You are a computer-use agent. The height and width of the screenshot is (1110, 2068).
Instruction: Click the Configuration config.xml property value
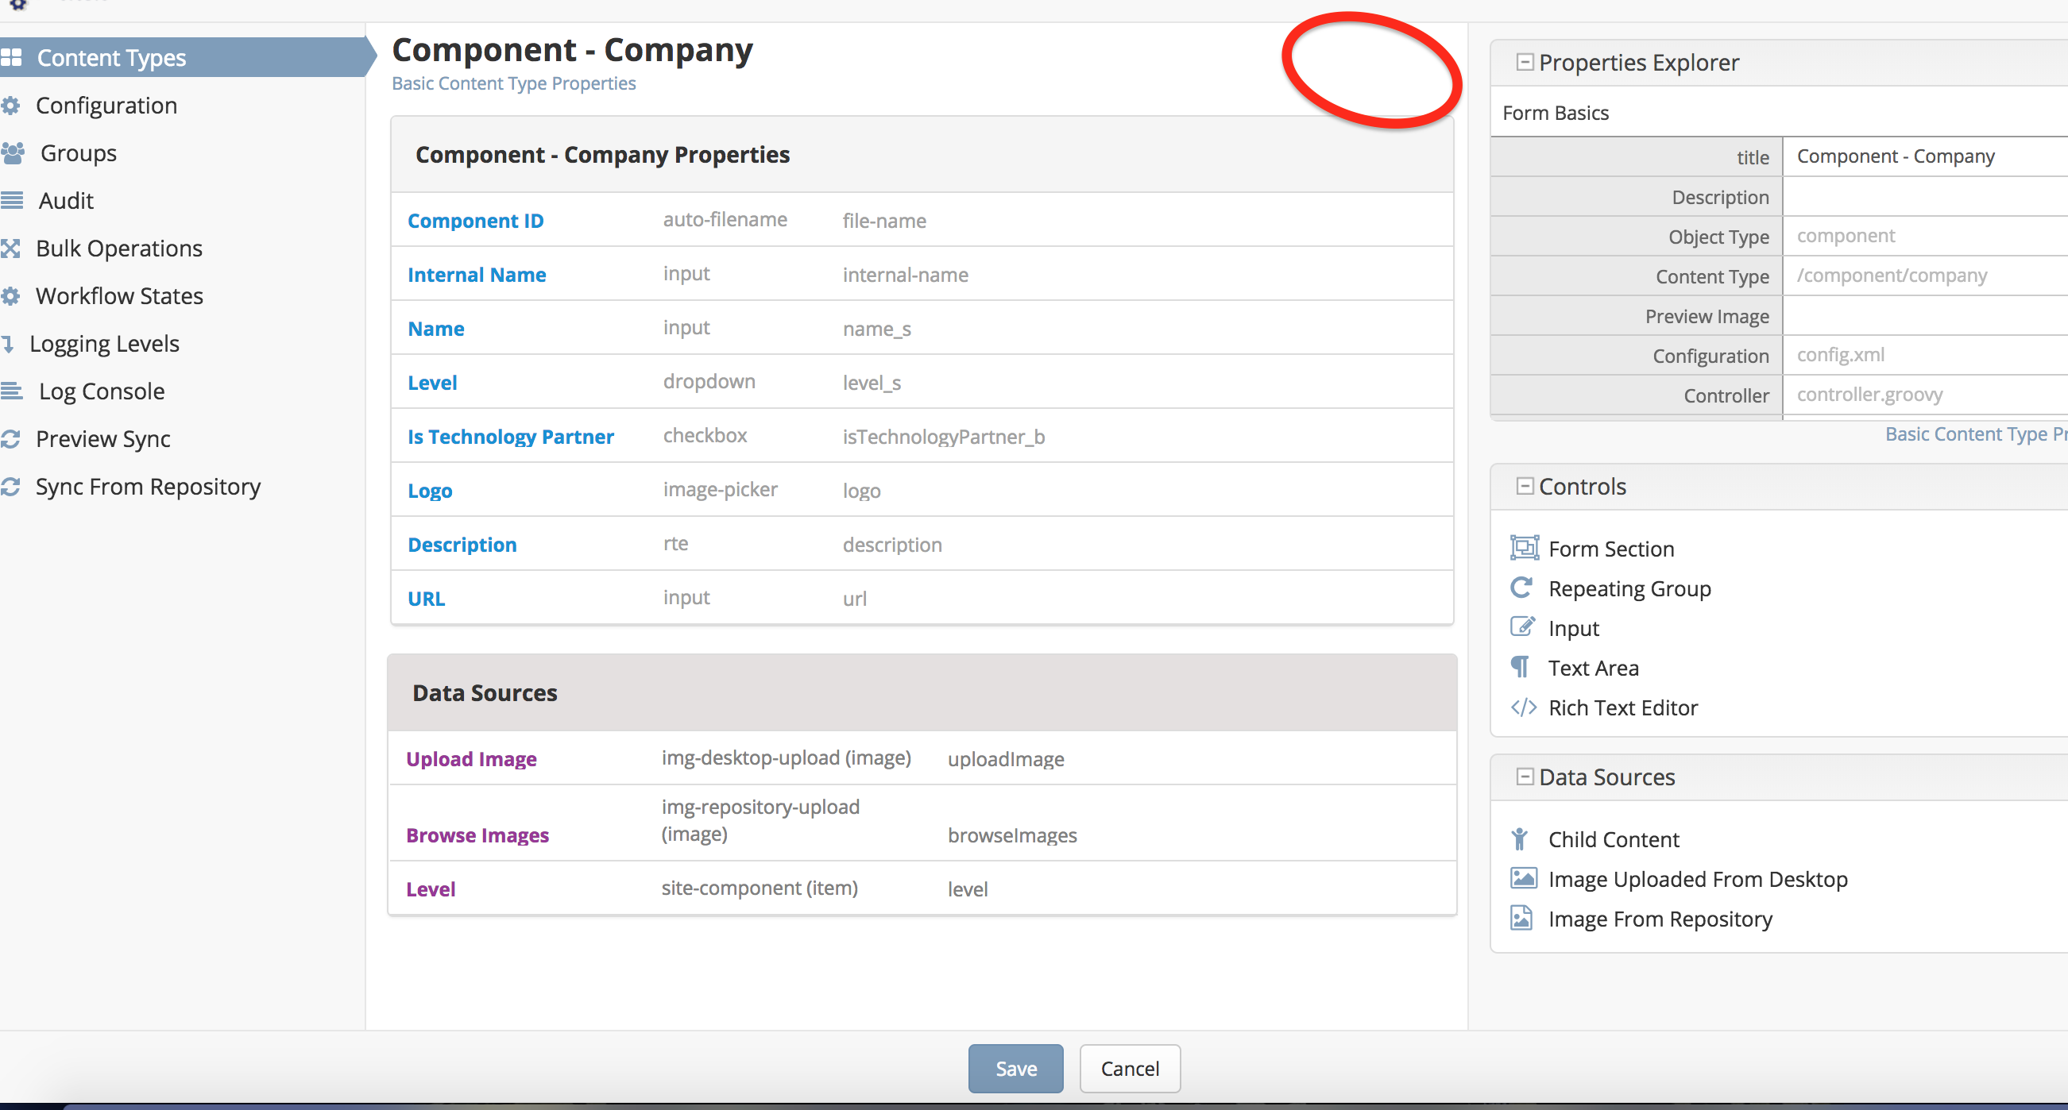1925,355
